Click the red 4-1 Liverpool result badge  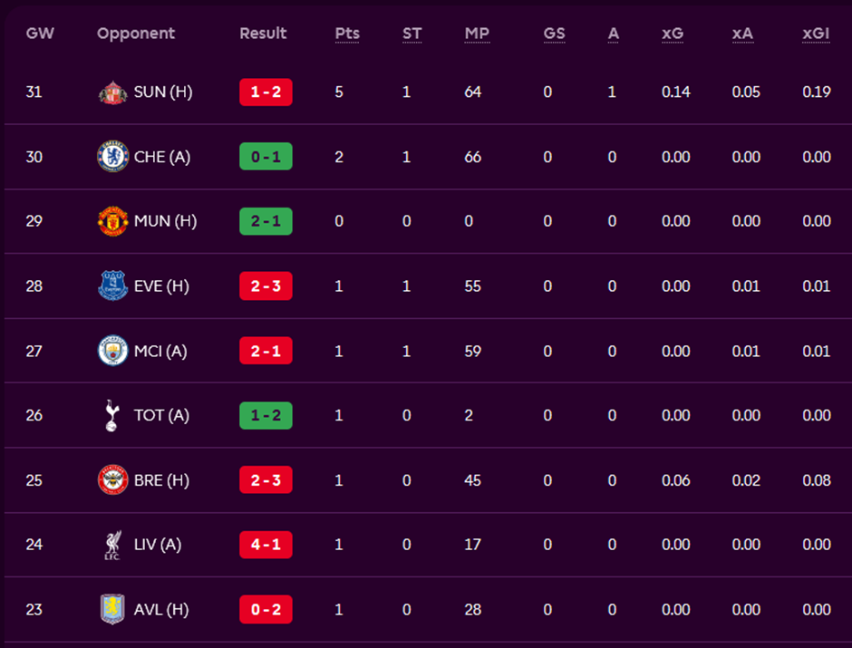point(266,545)
